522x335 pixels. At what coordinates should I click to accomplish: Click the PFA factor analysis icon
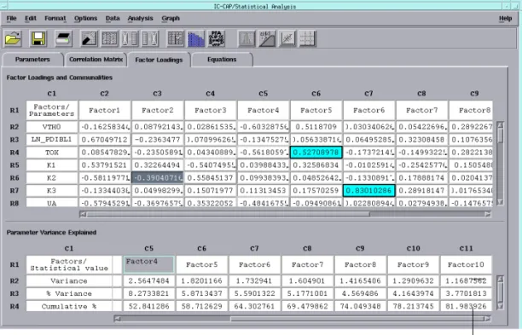pos(217,38)
